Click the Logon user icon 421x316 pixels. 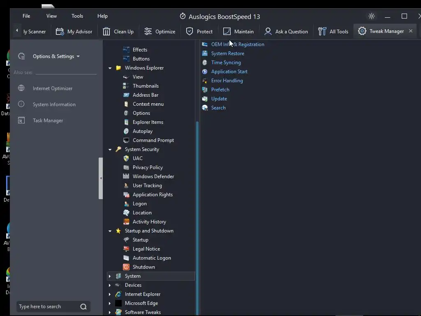click(x=126, y=204)
